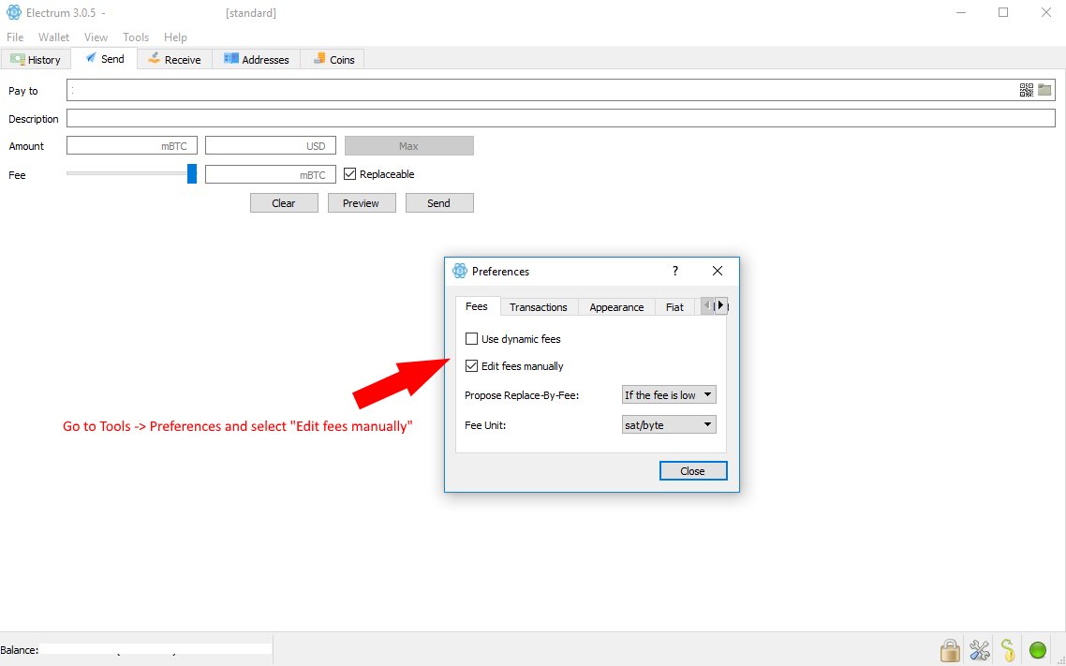The height and width of the screenshot is (666, 1066).
Task: Open the Help menu
Action: pos(175,37)
